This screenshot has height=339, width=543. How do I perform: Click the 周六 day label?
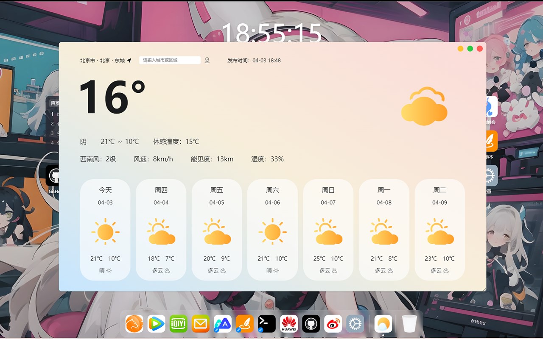pos(272,190)
